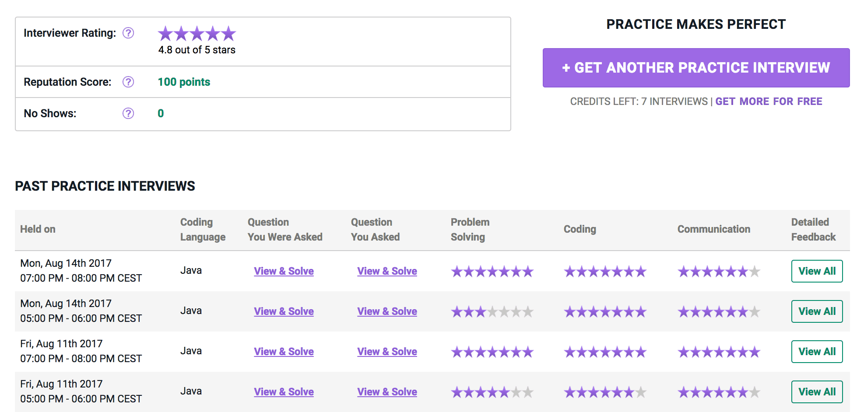Image resolution: width=864 pixels, height=412 pixels.
Task: Click the purple interviewer rating stars
Action: (x=197, y=34)
